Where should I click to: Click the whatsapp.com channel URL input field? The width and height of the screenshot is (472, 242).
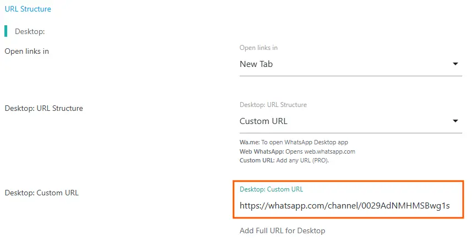[345, 206]
